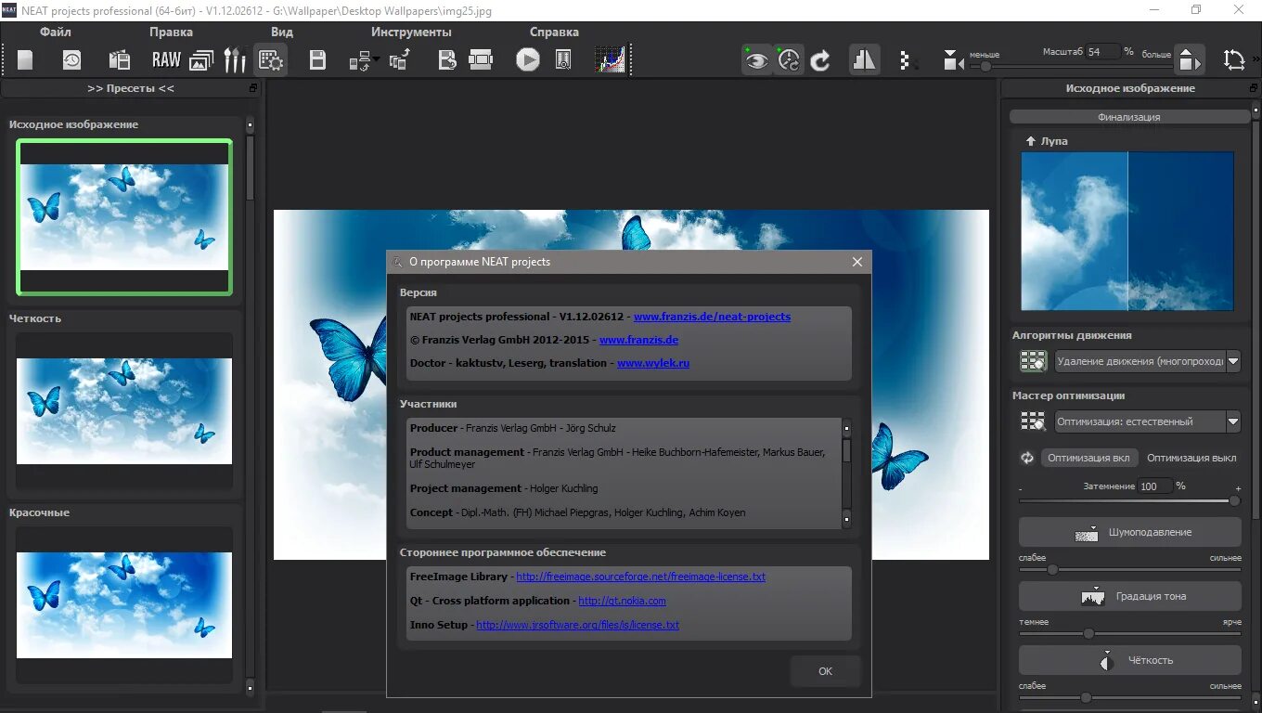Select the Исходное изображение preset thumbnail
Screen dimensions: 1262x713
[x=124, y=217]
